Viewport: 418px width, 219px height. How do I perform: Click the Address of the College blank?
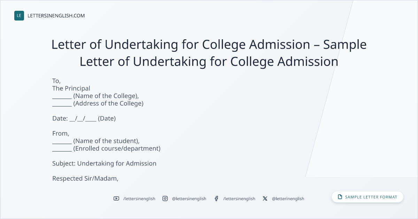62,105
